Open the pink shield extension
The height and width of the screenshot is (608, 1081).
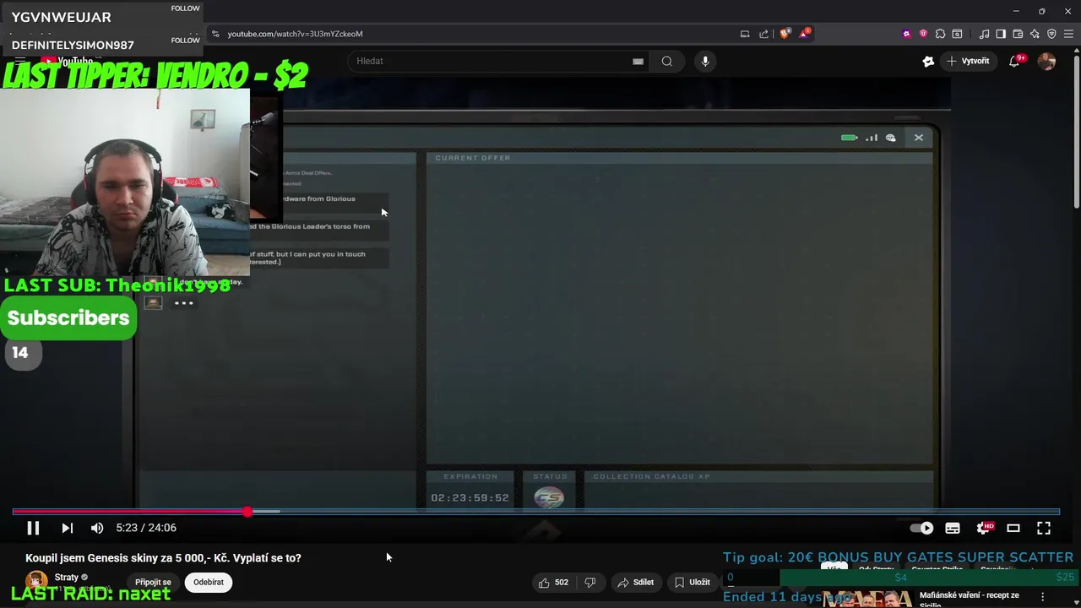click(x=923, y=34)
